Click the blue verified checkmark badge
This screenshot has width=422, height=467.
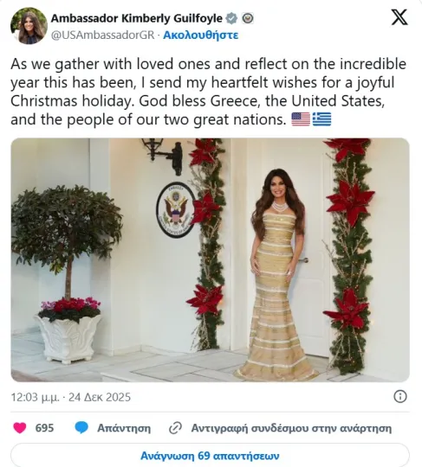pos(231,18)
